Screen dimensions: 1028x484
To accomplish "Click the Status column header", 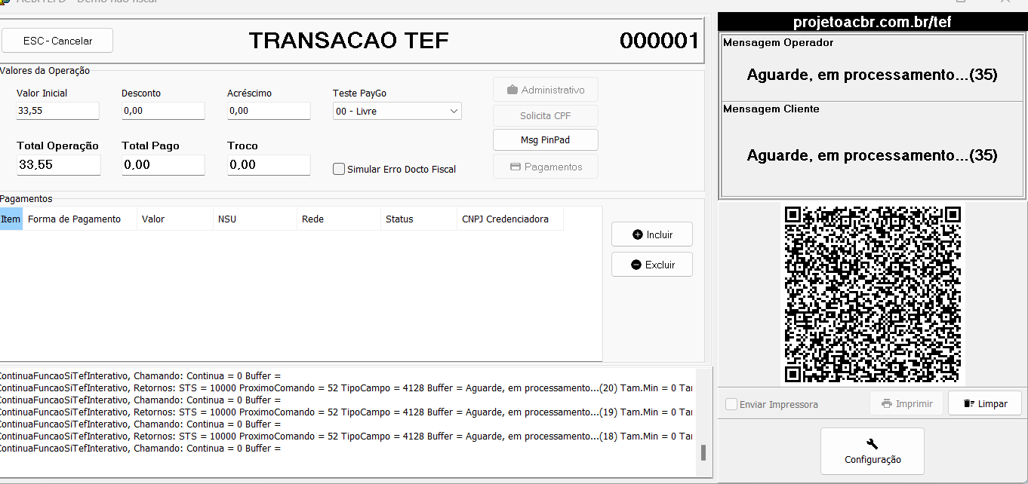I will (x=419, y=219).
